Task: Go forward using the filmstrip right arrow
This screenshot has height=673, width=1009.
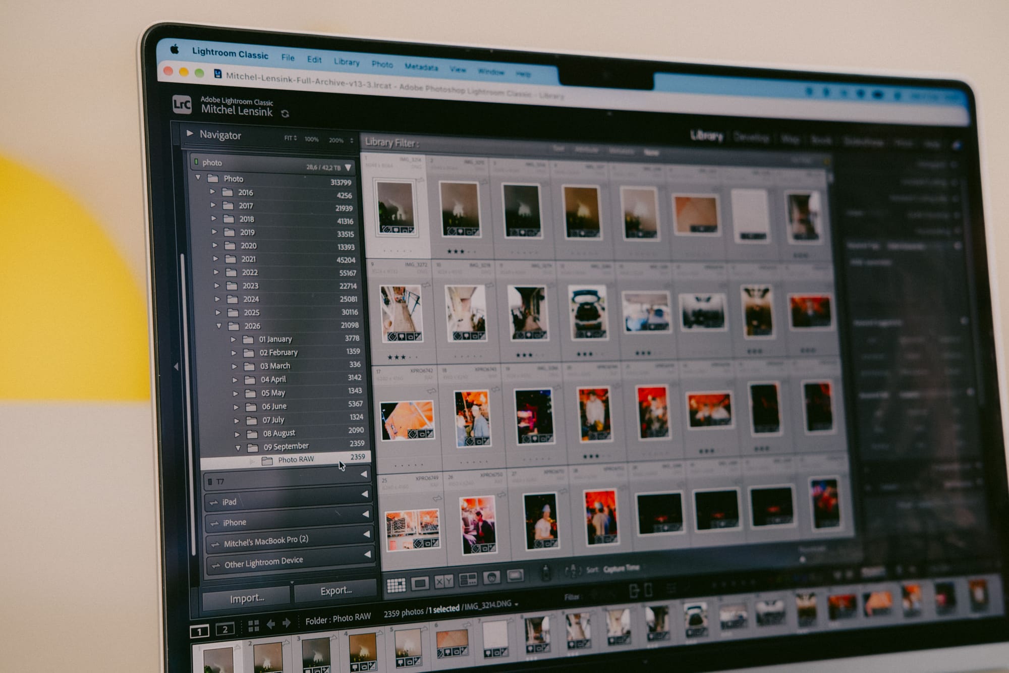Action: (x=287, y=623)
